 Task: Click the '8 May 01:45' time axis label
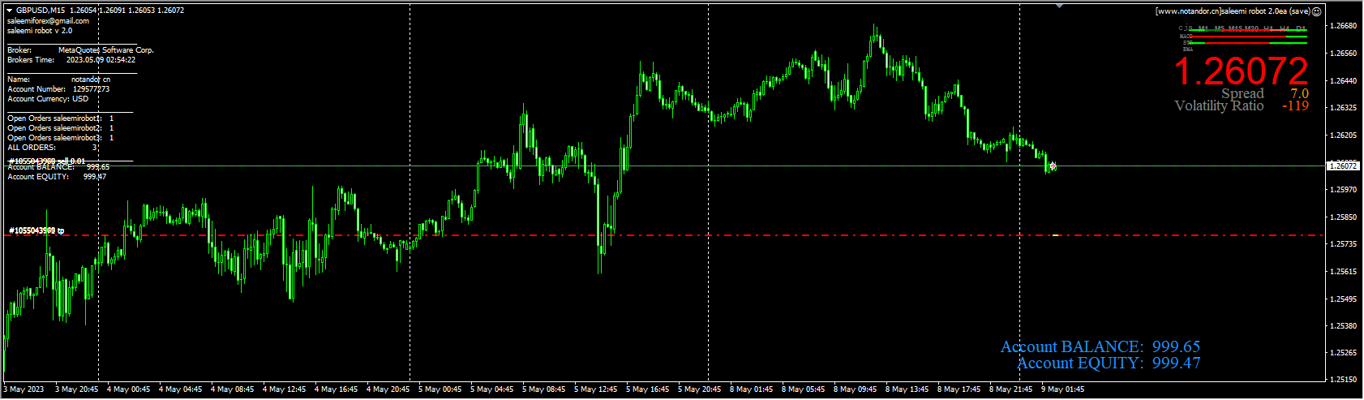click(x=752, y=389)
